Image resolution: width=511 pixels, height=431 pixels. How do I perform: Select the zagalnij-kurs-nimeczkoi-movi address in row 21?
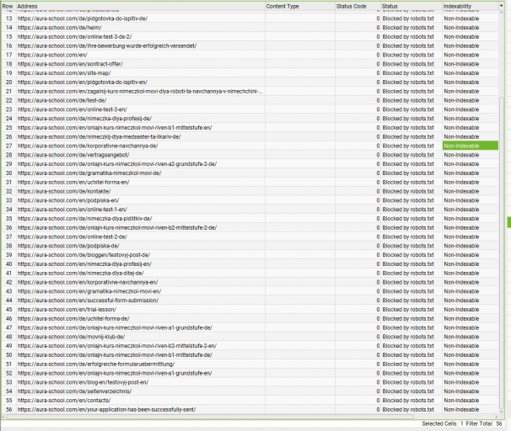[x=140, y=92]
